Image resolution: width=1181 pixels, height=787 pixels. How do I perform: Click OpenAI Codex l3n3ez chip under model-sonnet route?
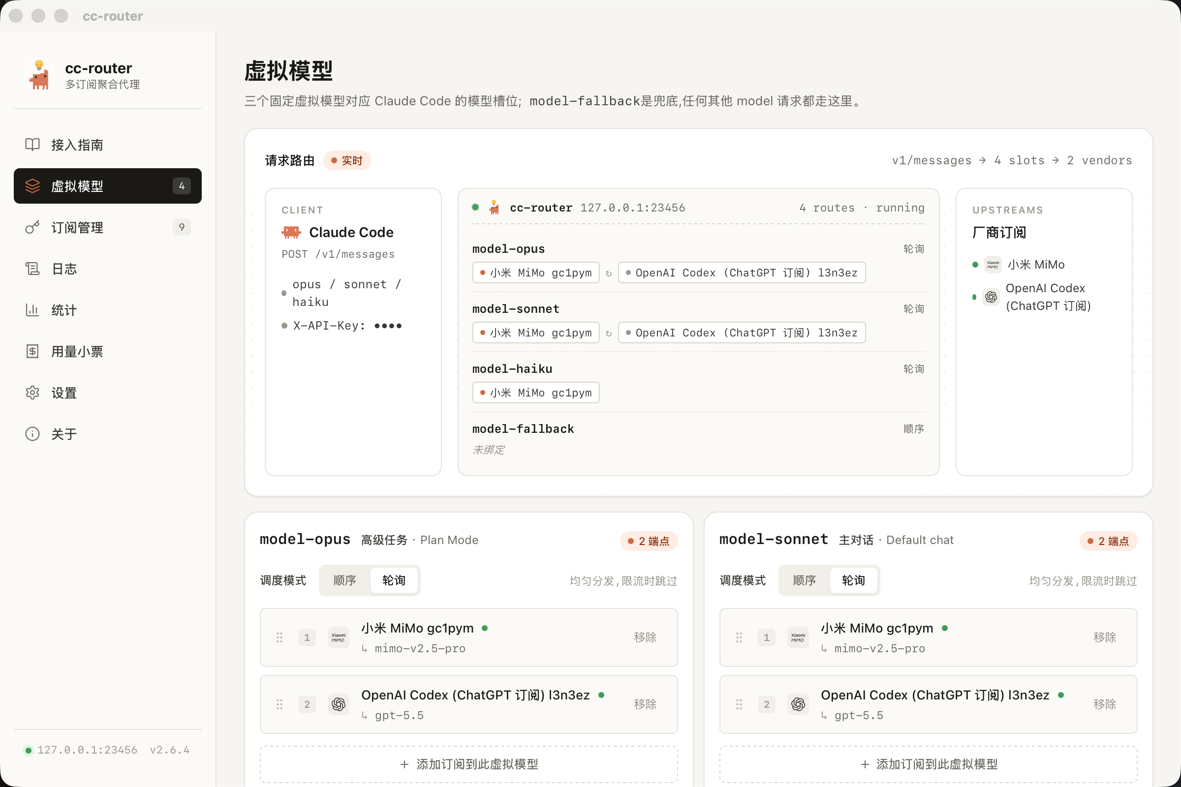(x=742, y=333)
